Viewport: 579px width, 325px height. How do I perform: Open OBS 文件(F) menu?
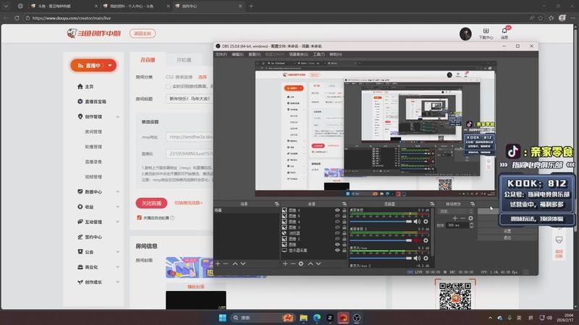point(221,55)
